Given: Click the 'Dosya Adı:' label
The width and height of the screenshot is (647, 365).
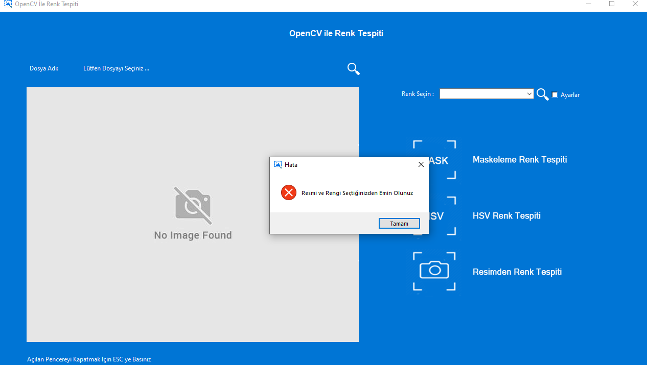Looking at the screenshot, I should (x=44, y=68).
